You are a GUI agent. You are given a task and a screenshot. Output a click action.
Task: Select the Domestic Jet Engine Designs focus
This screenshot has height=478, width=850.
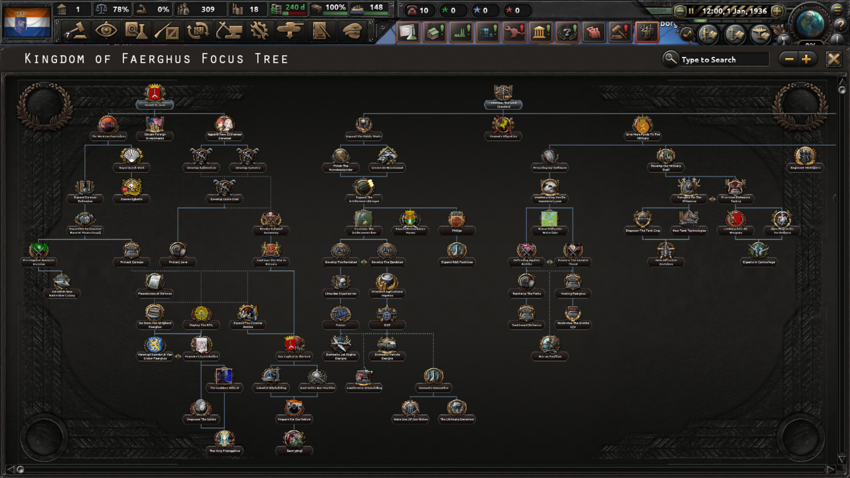340,348
